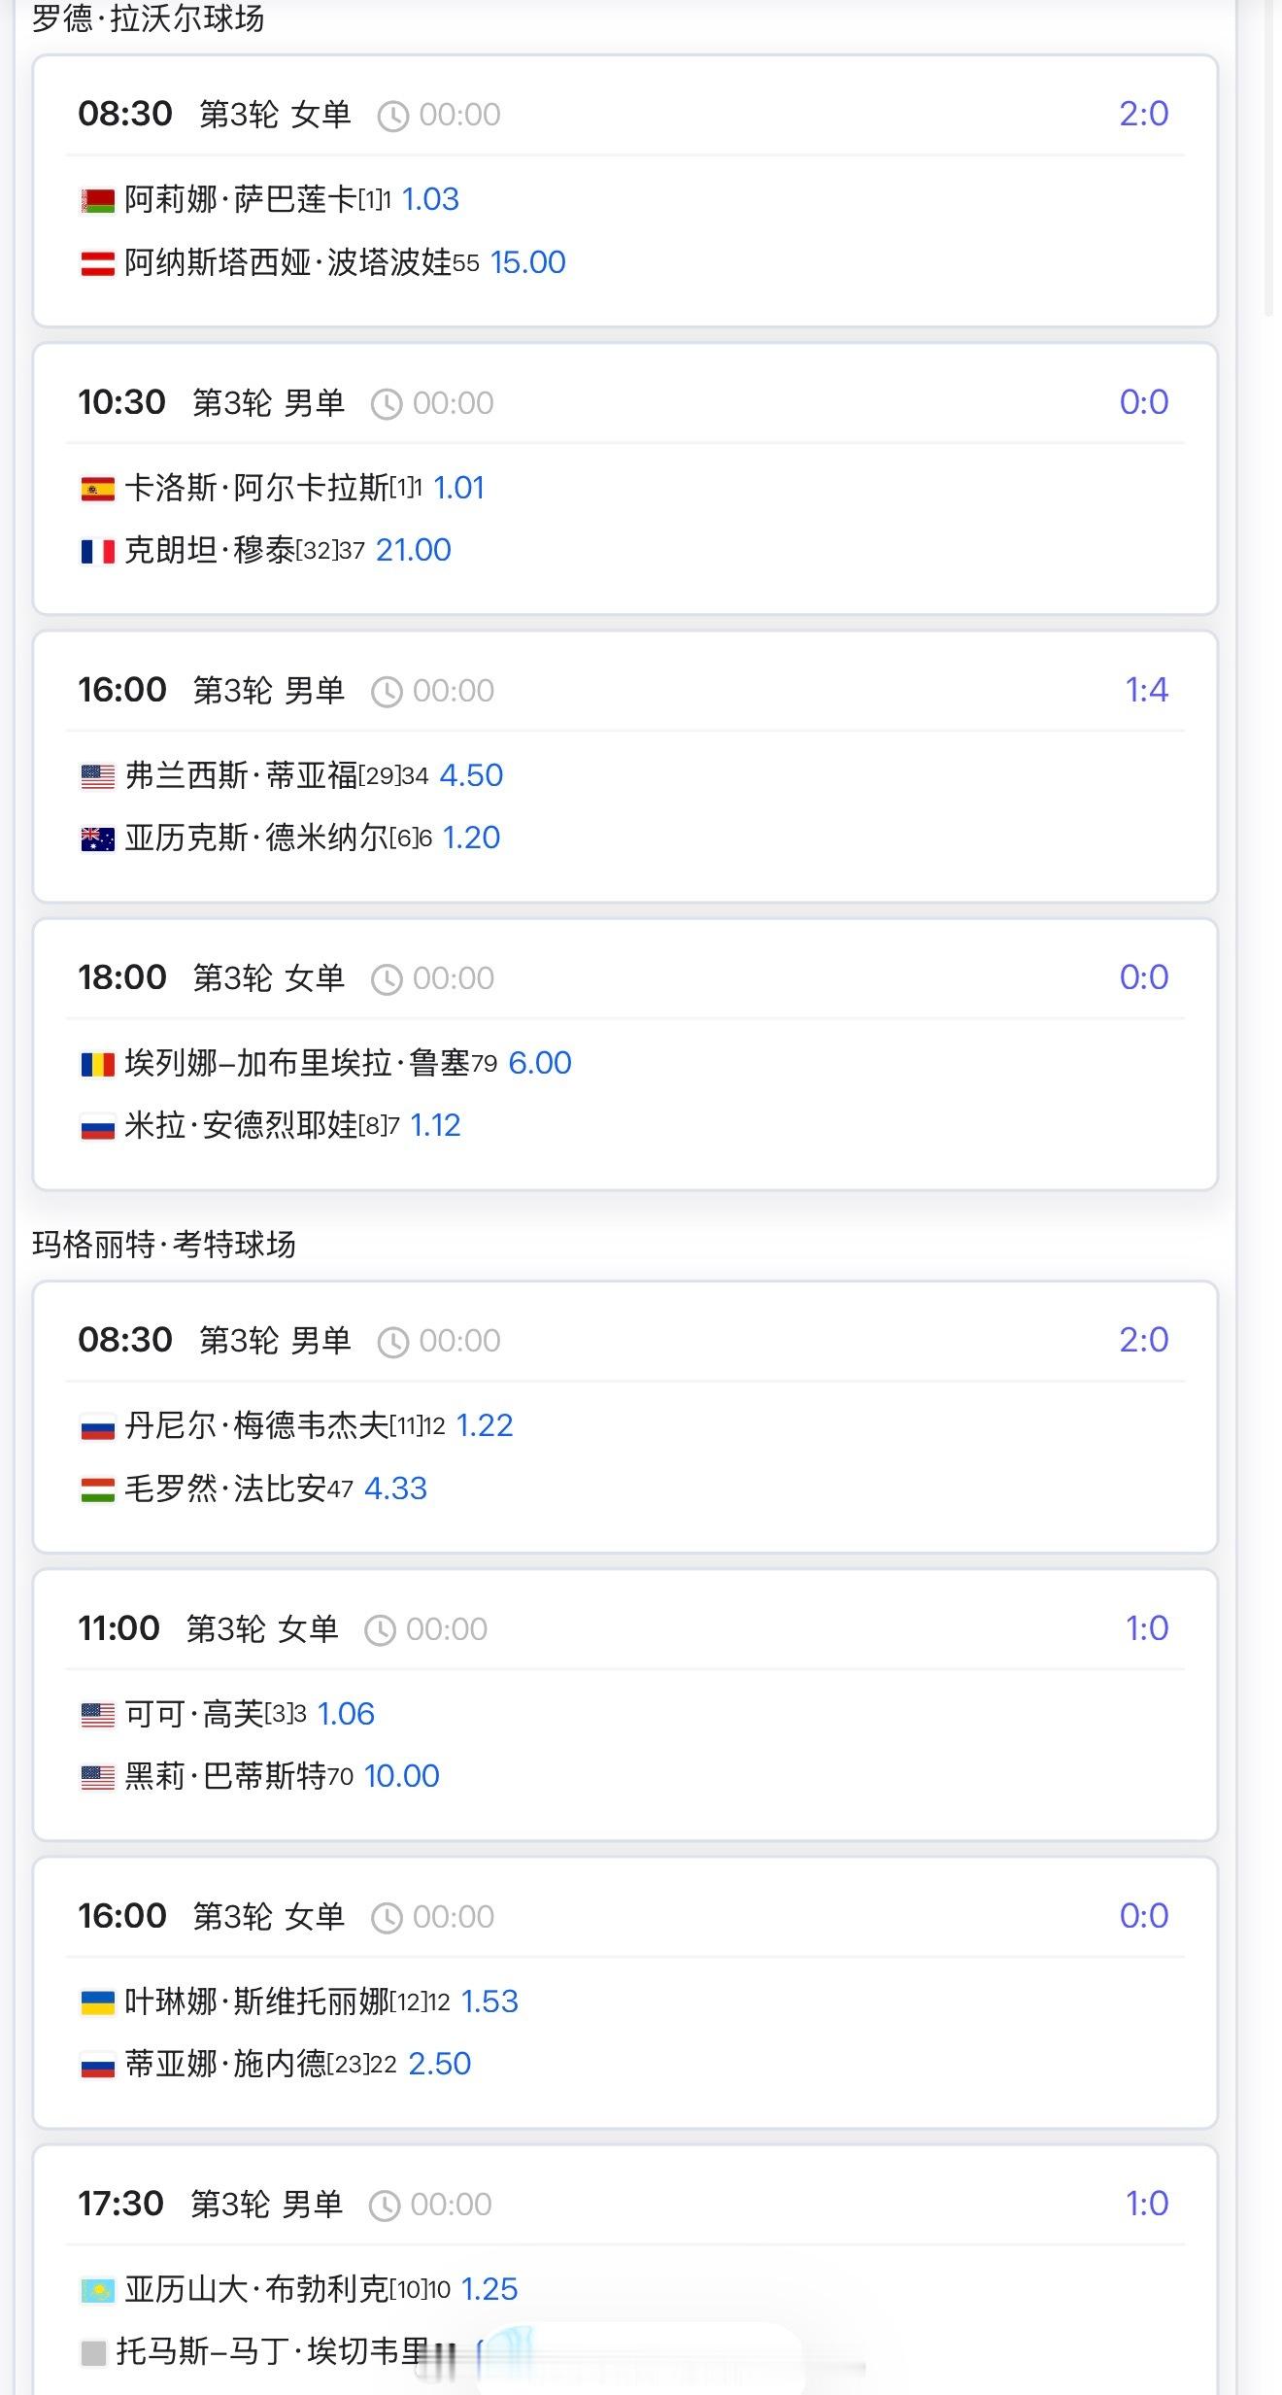Viewport: 1282px width, 2395px height.
Task: Click Spain flag beside 卡洛斯·阿尔卡拉斯
Action: point(97,490)
